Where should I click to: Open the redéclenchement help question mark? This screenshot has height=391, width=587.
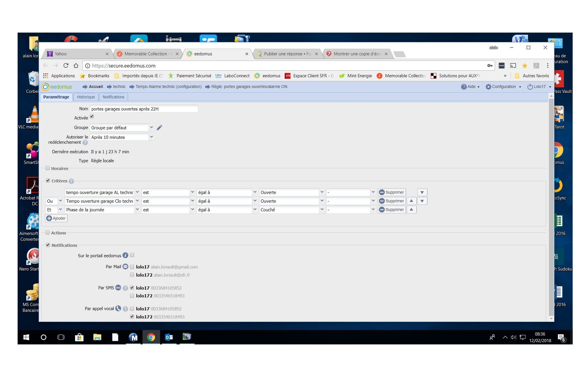click(85, 142)
